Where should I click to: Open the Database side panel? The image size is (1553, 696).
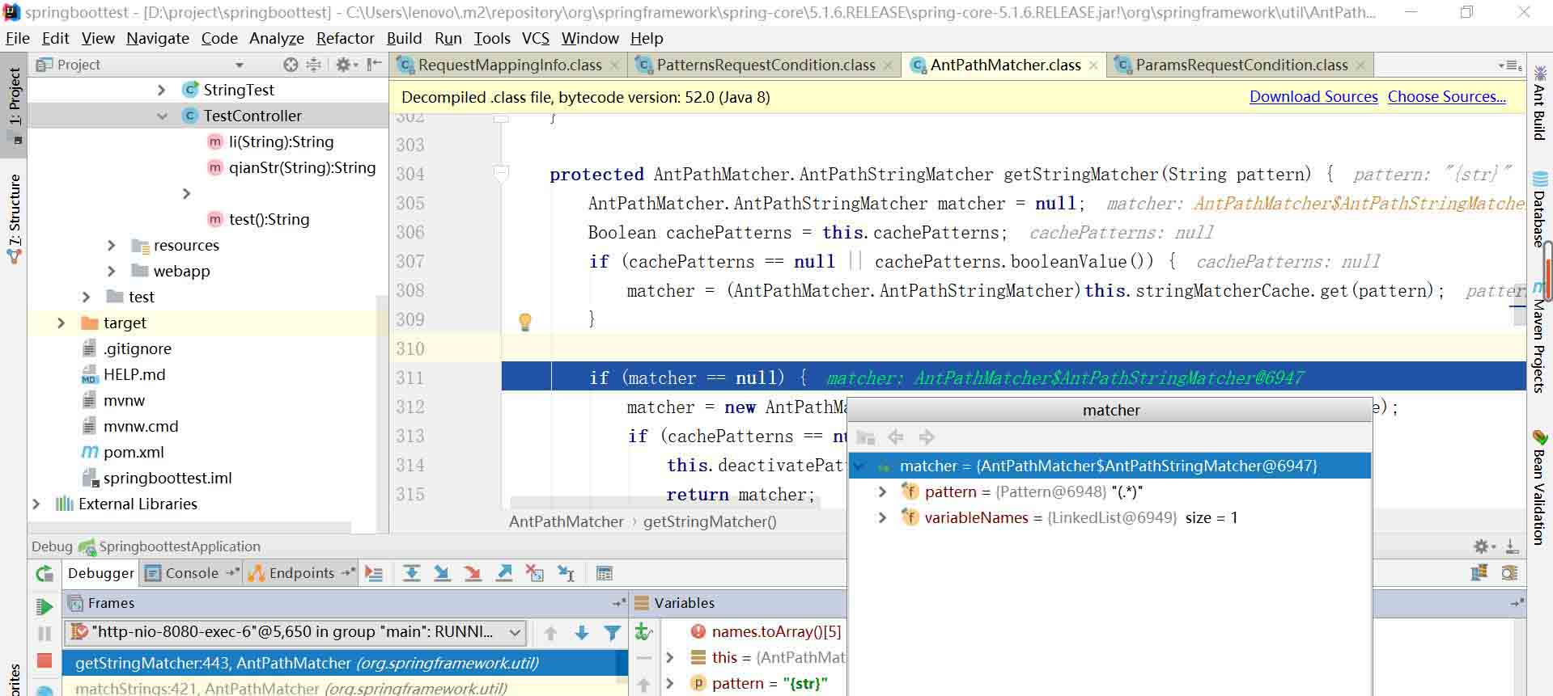click(1539, 209)
